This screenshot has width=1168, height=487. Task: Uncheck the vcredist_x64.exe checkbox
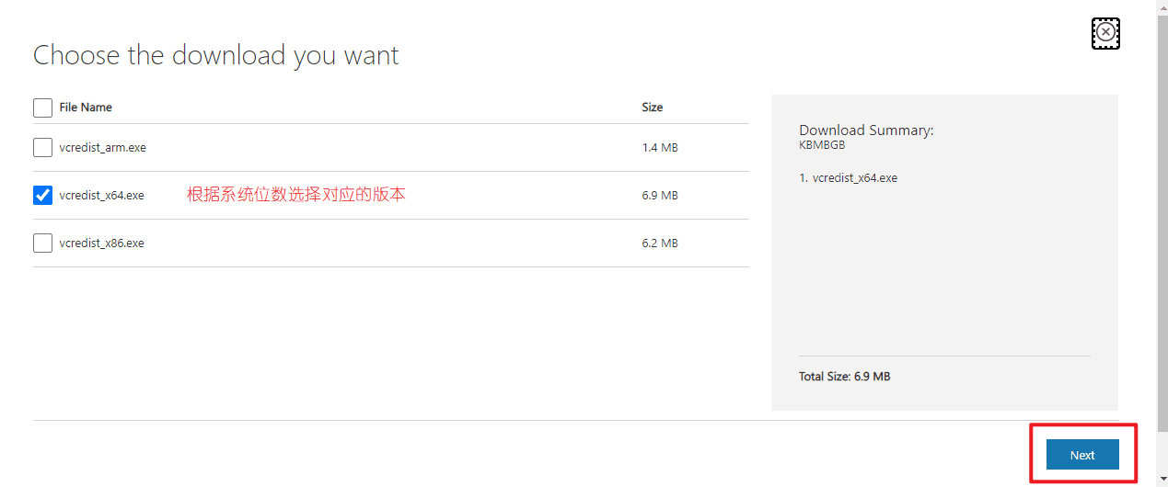click(42, 195)
